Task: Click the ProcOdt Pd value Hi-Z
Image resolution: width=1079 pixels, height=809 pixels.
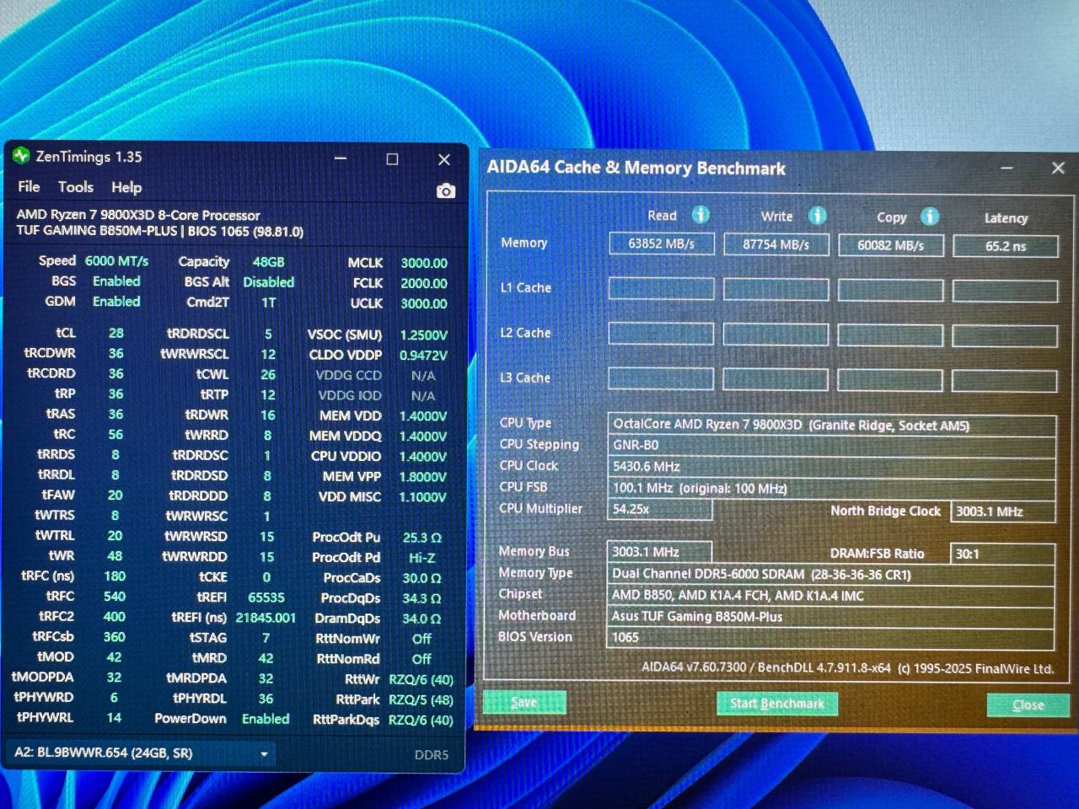Action: pos(421,558)
